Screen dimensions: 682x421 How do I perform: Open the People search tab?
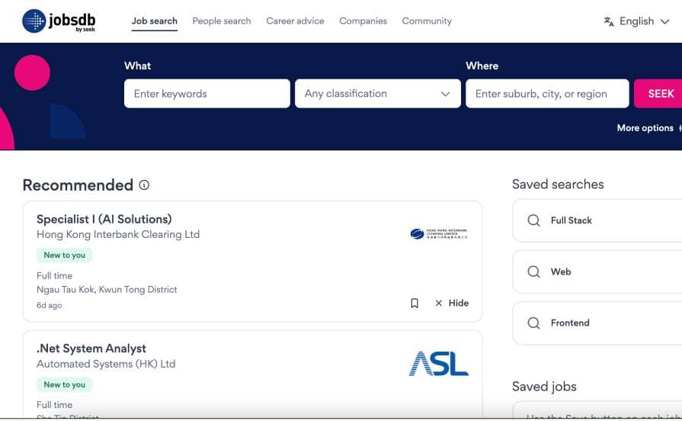tap(222, 21)
